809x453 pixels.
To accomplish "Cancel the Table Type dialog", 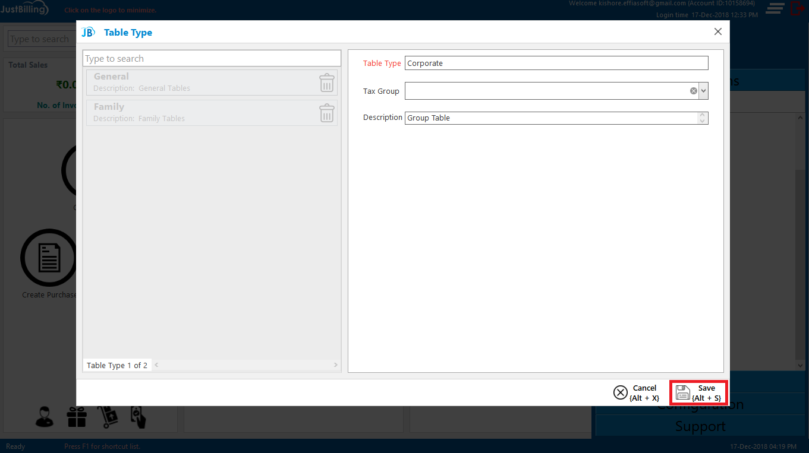I will [x=637, y=392].
